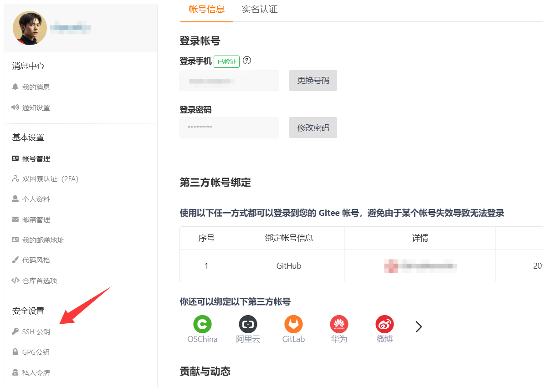Show more third-party accounts with right chevron
The width and height of the screenshot is (543, 387).
[x=419, y=326]
